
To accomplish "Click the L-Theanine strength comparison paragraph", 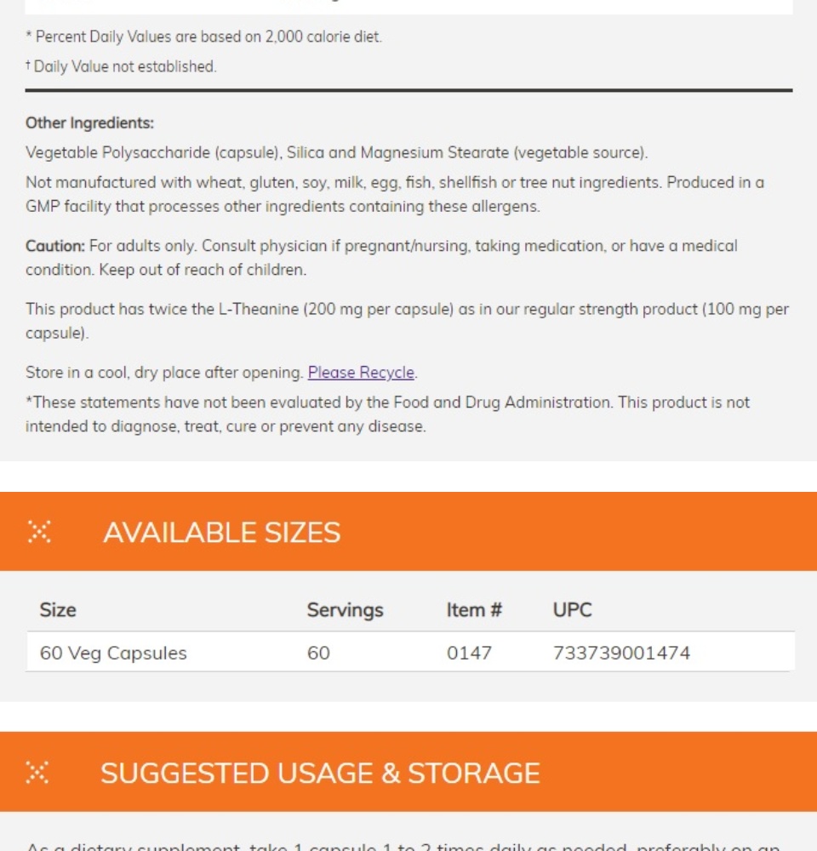I will [x=407, y=321].
